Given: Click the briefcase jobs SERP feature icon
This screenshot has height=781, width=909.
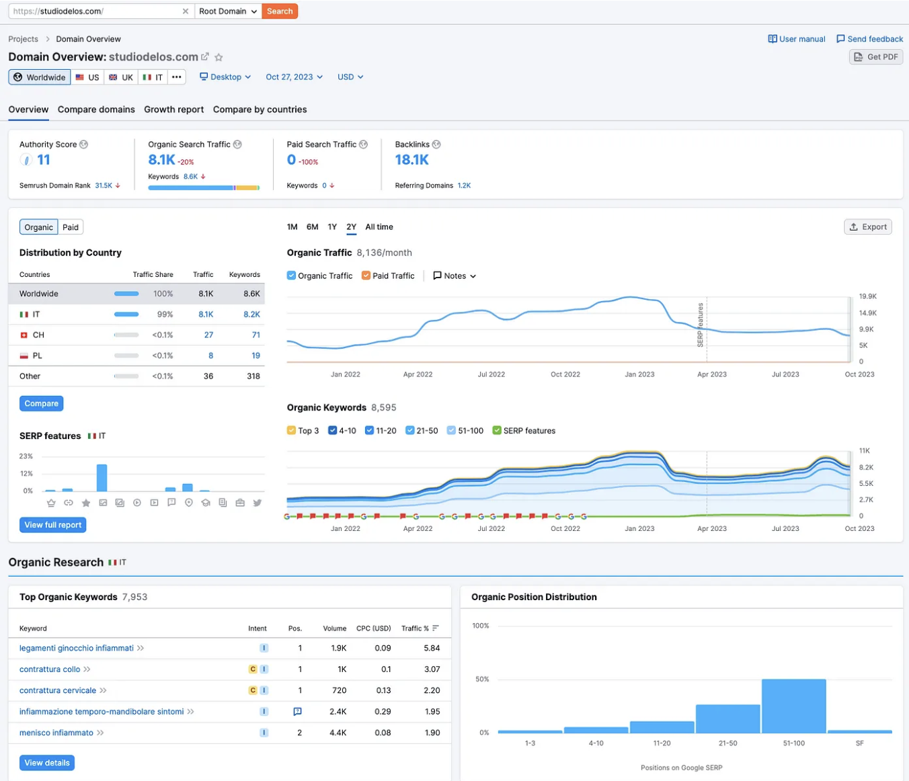Looking at the screenshot, I should point(240,503).
